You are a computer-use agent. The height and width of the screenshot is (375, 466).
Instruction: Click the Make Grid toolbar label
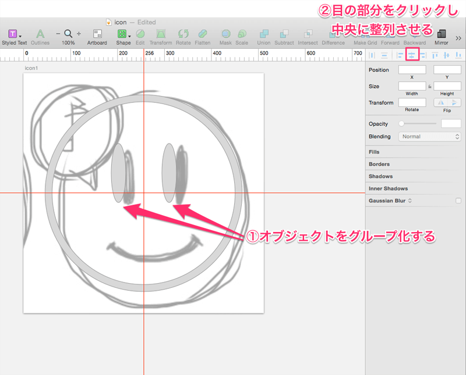click(x=365, y=42)
